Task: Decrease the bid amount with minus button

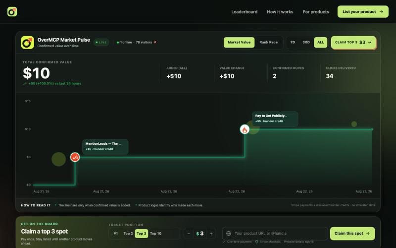Action: [x=189, y=234]
